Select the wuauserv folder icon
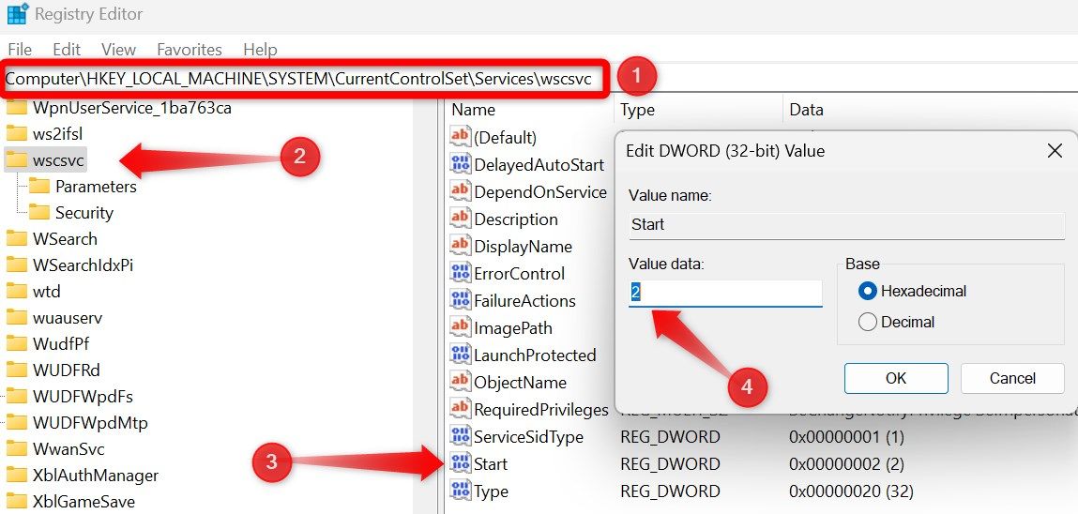The width and height of the screenshot is (1078, 514). 16,318
